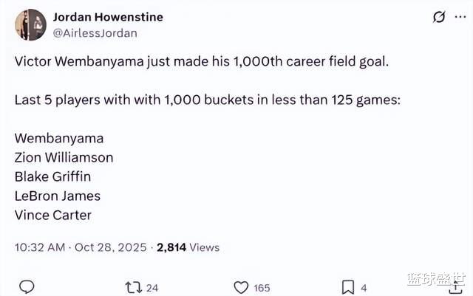Click the @AirlessJordan handle

coord(95,33)
